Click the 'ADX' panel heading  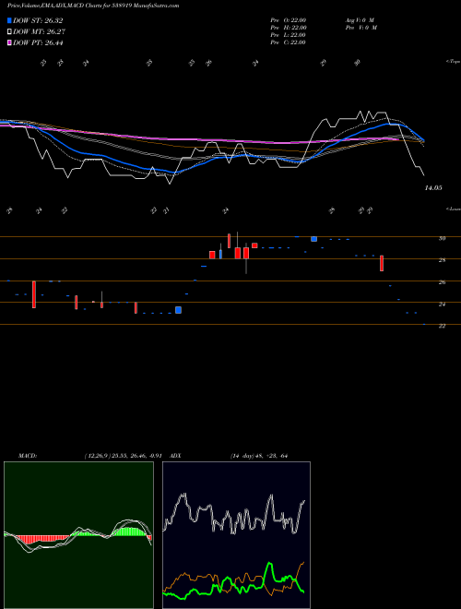(175, 456)
